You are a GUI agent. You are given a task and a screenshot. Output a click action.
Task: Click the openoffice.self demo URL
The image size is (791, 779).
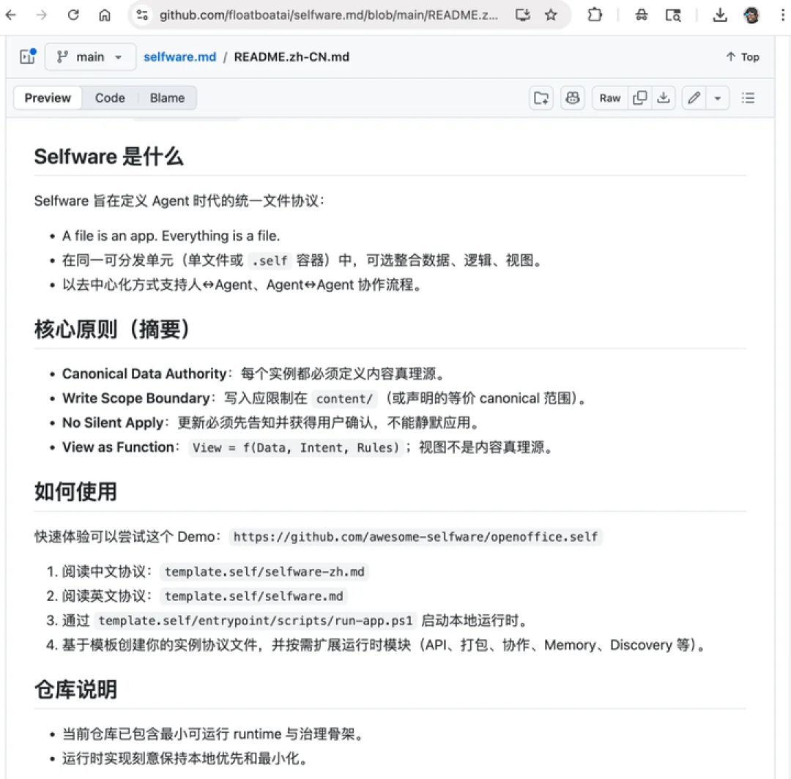[x=415, y=537]
